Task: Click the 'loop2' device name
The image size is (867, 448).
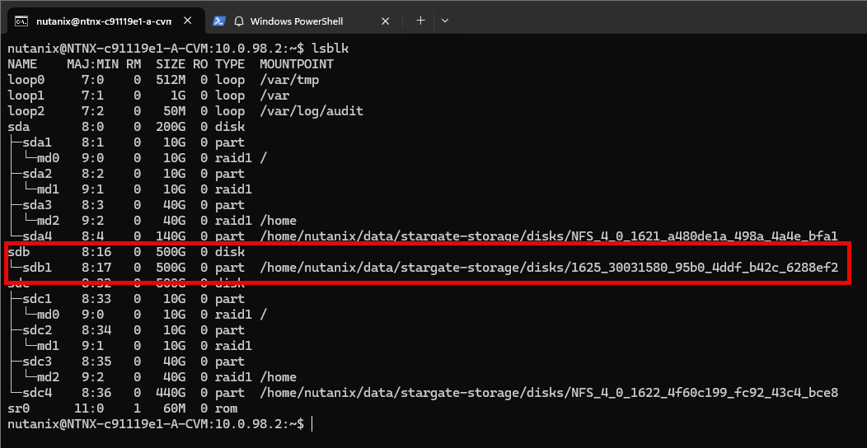Action: click(26, 111)
